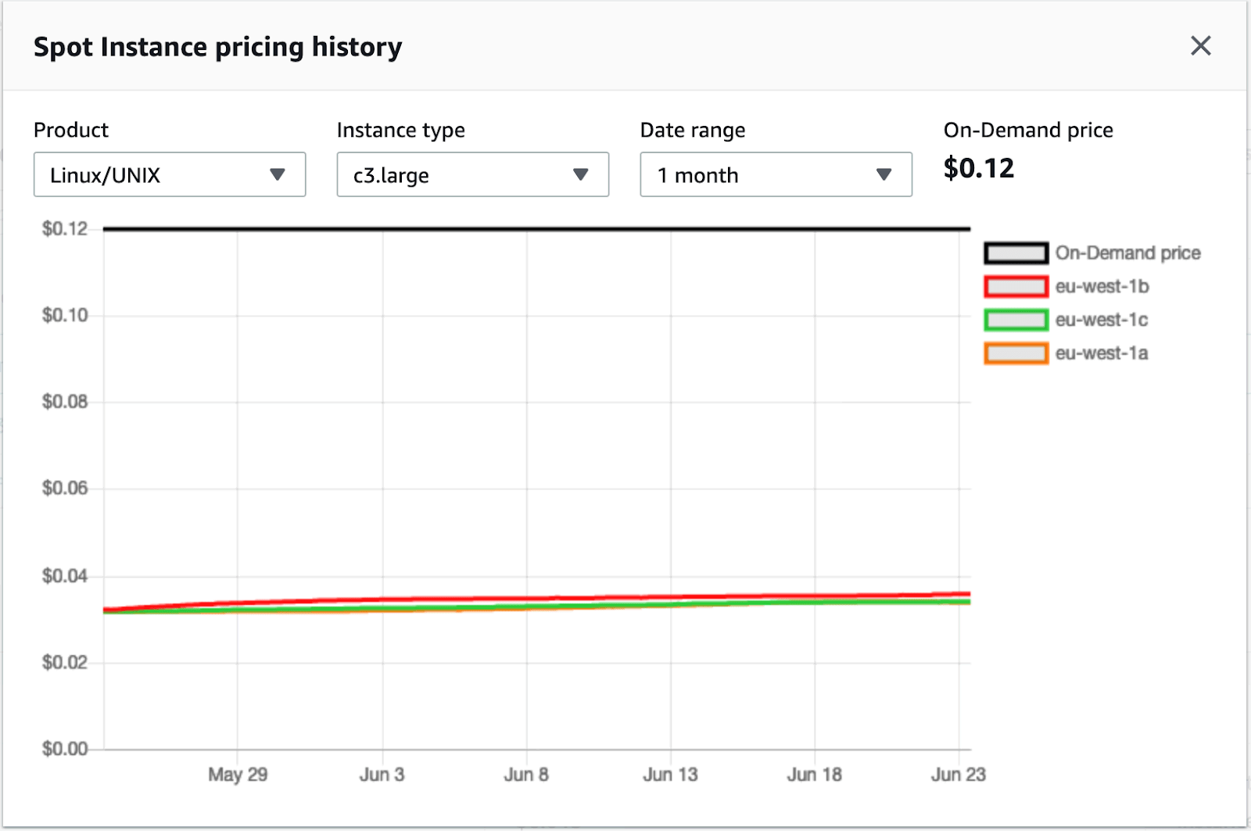Open the Product selector showing Linux/UNIX
Screen dimensions: 1251x831
169,175
